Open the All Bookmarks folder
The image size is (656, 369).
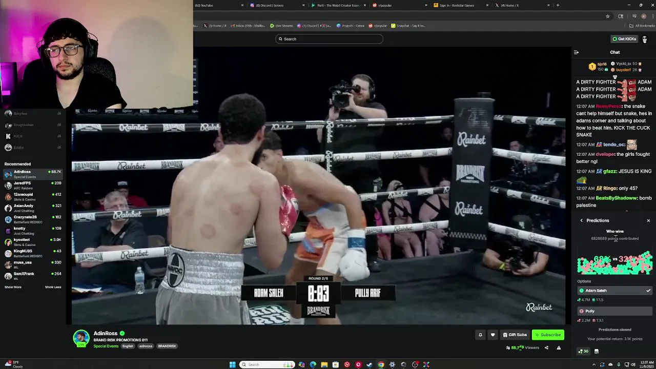point(643,26)
